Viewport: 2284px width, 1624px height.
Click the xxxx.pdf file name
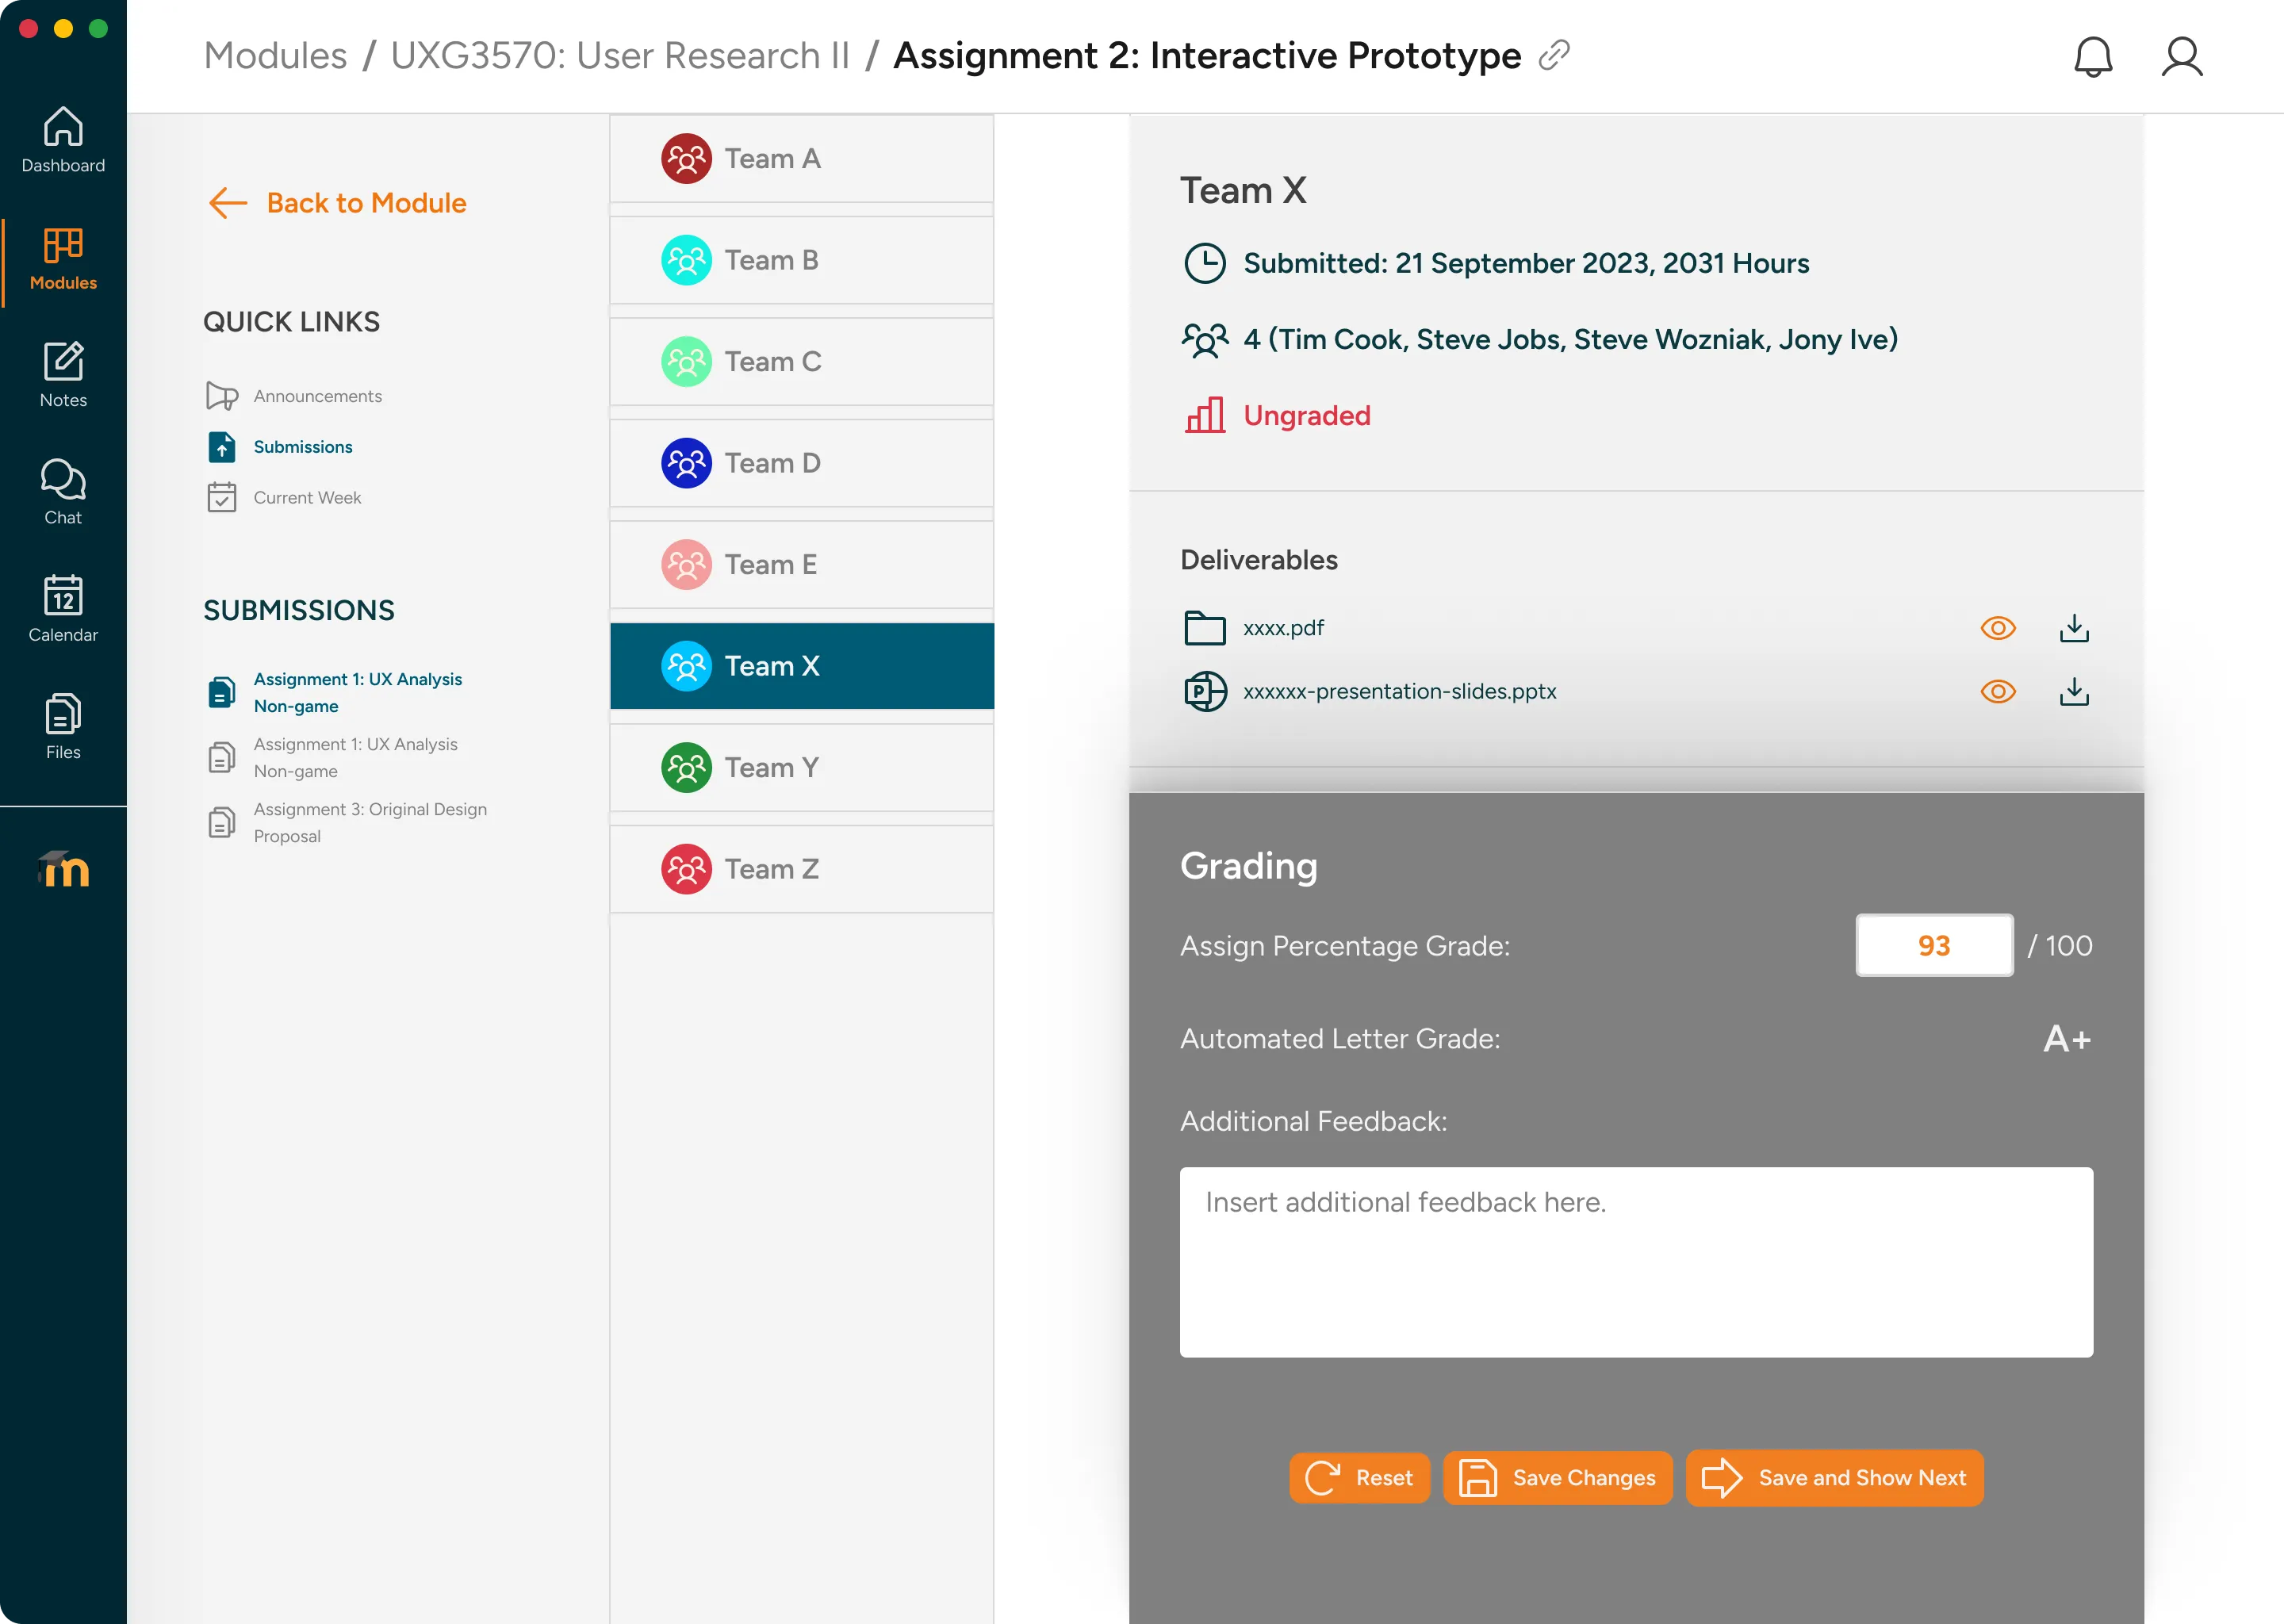point(1283,628)
